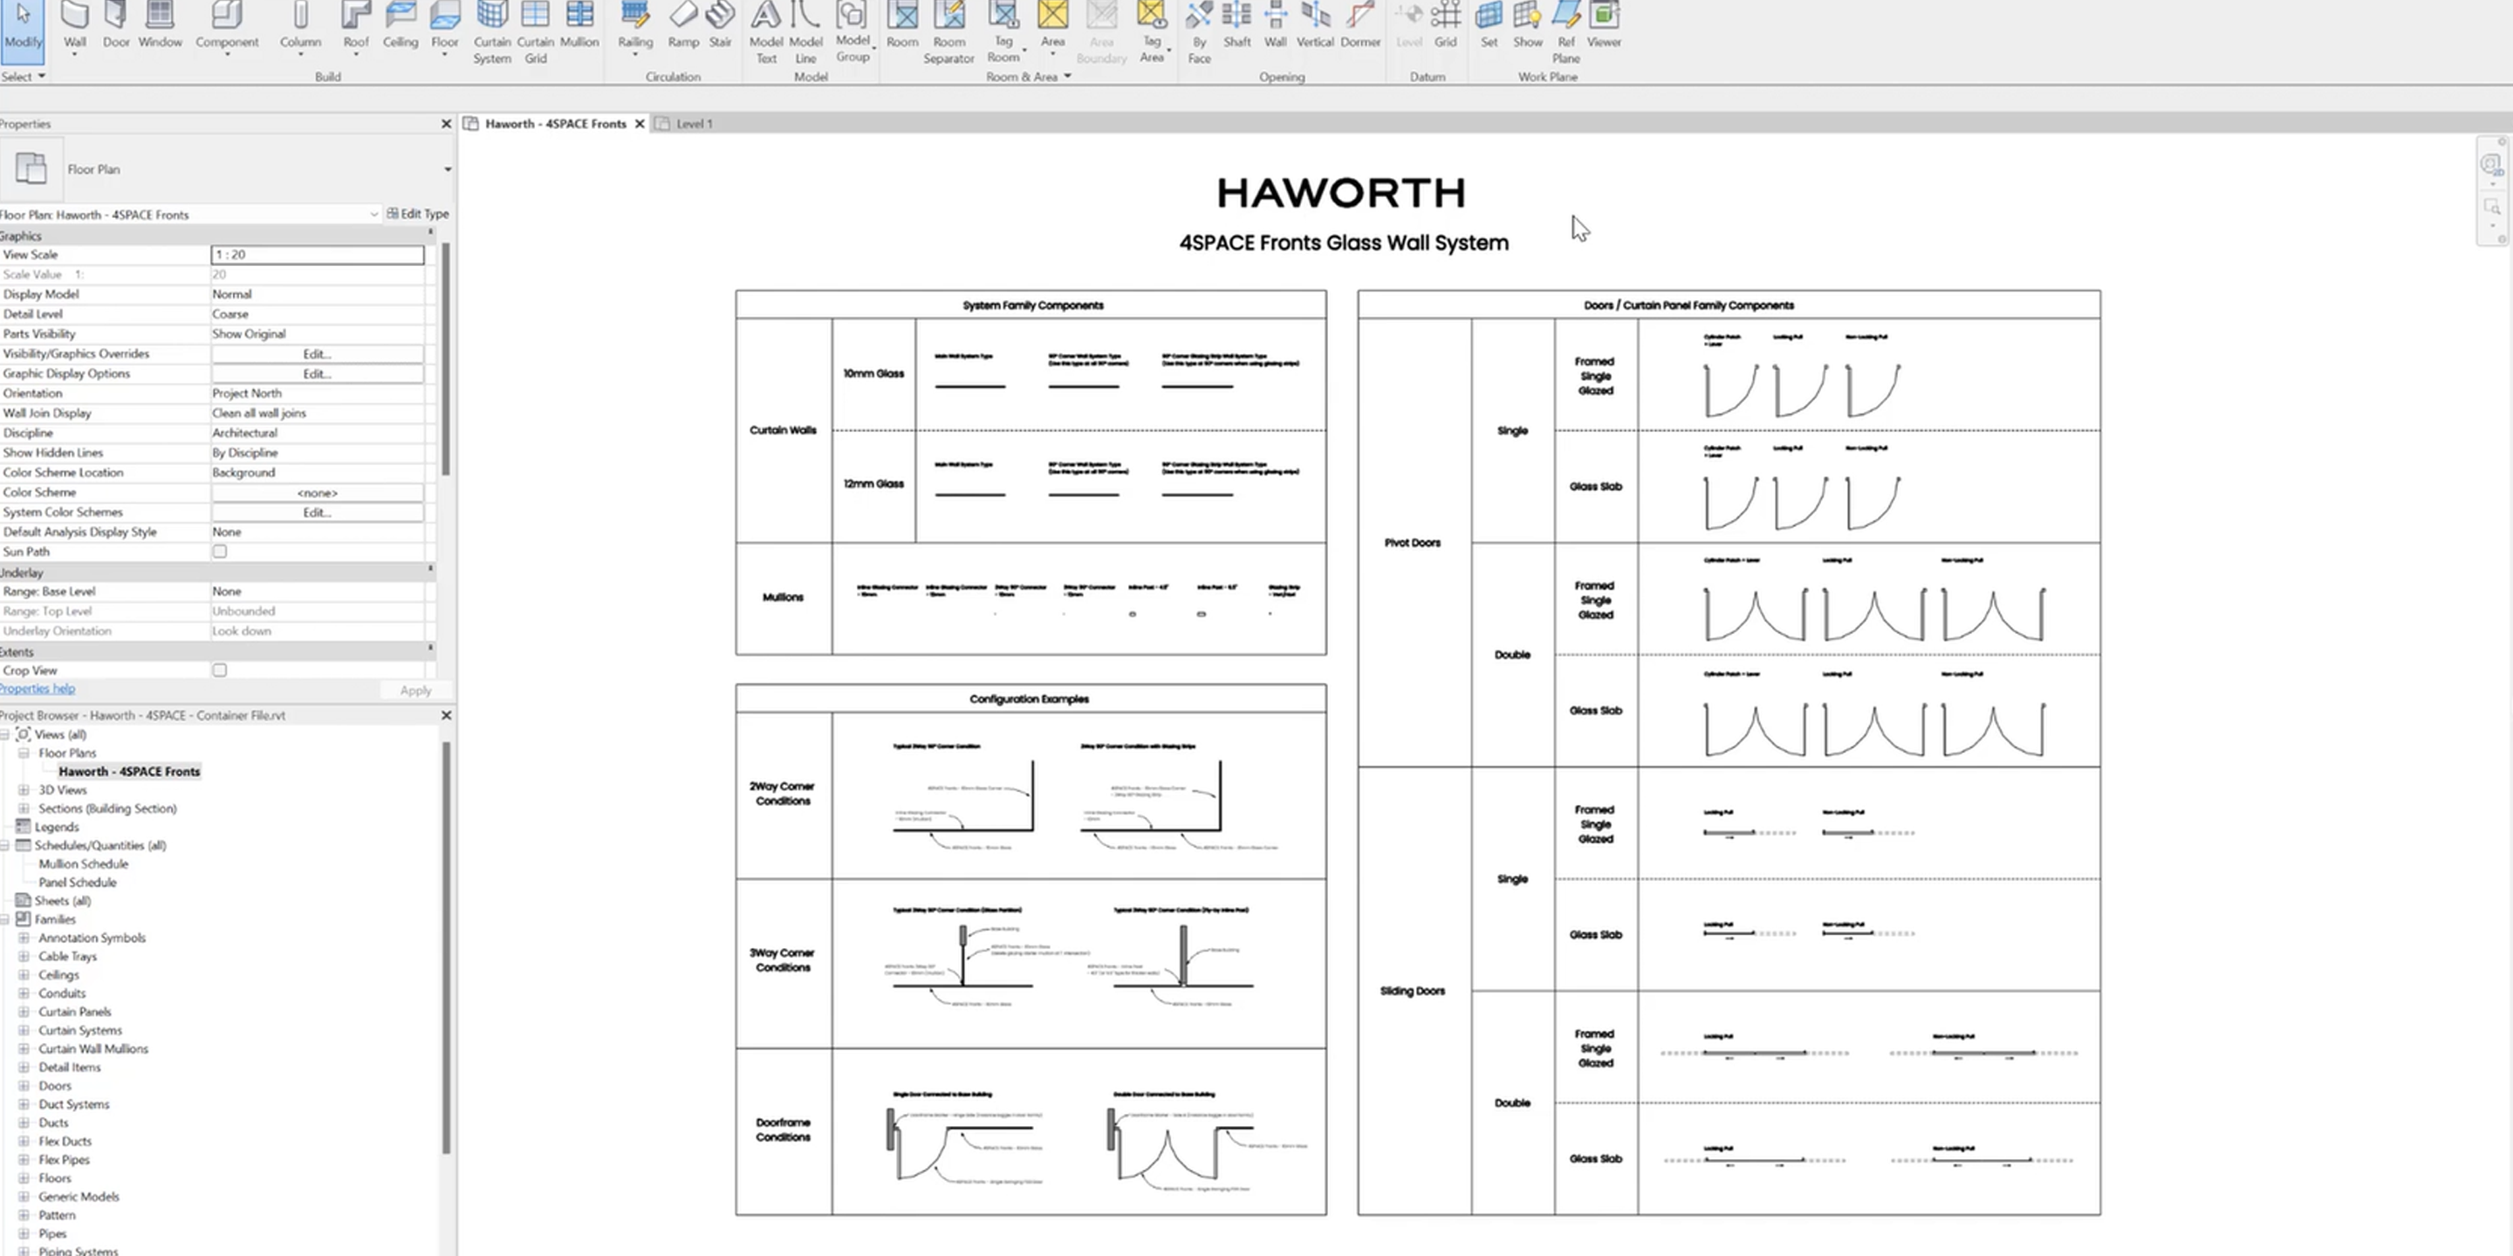Switch to the Haworth - 4SPACE Fronts tab
Viewport: 2513px width, 1256px height.
click(x=555, y=124)
